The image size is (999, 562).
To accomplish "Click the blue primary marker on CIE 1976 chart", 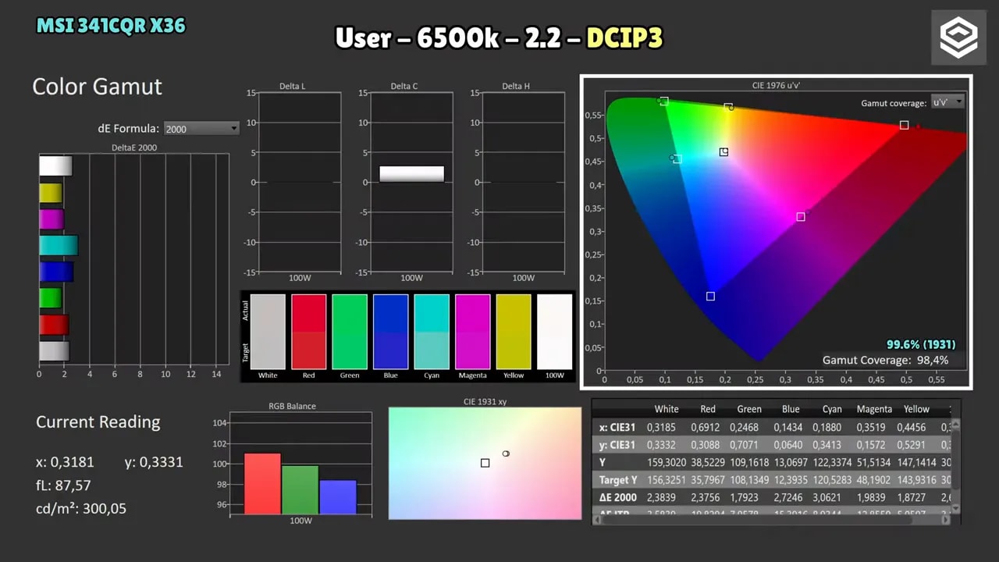I will coord(710,296).
